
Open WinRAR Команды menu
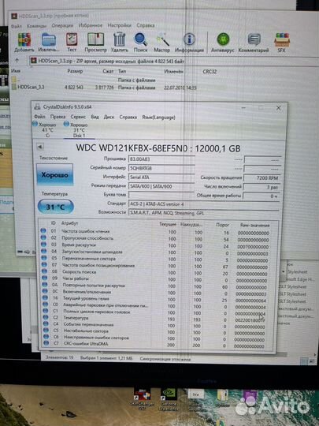click(x=37, y=26)
